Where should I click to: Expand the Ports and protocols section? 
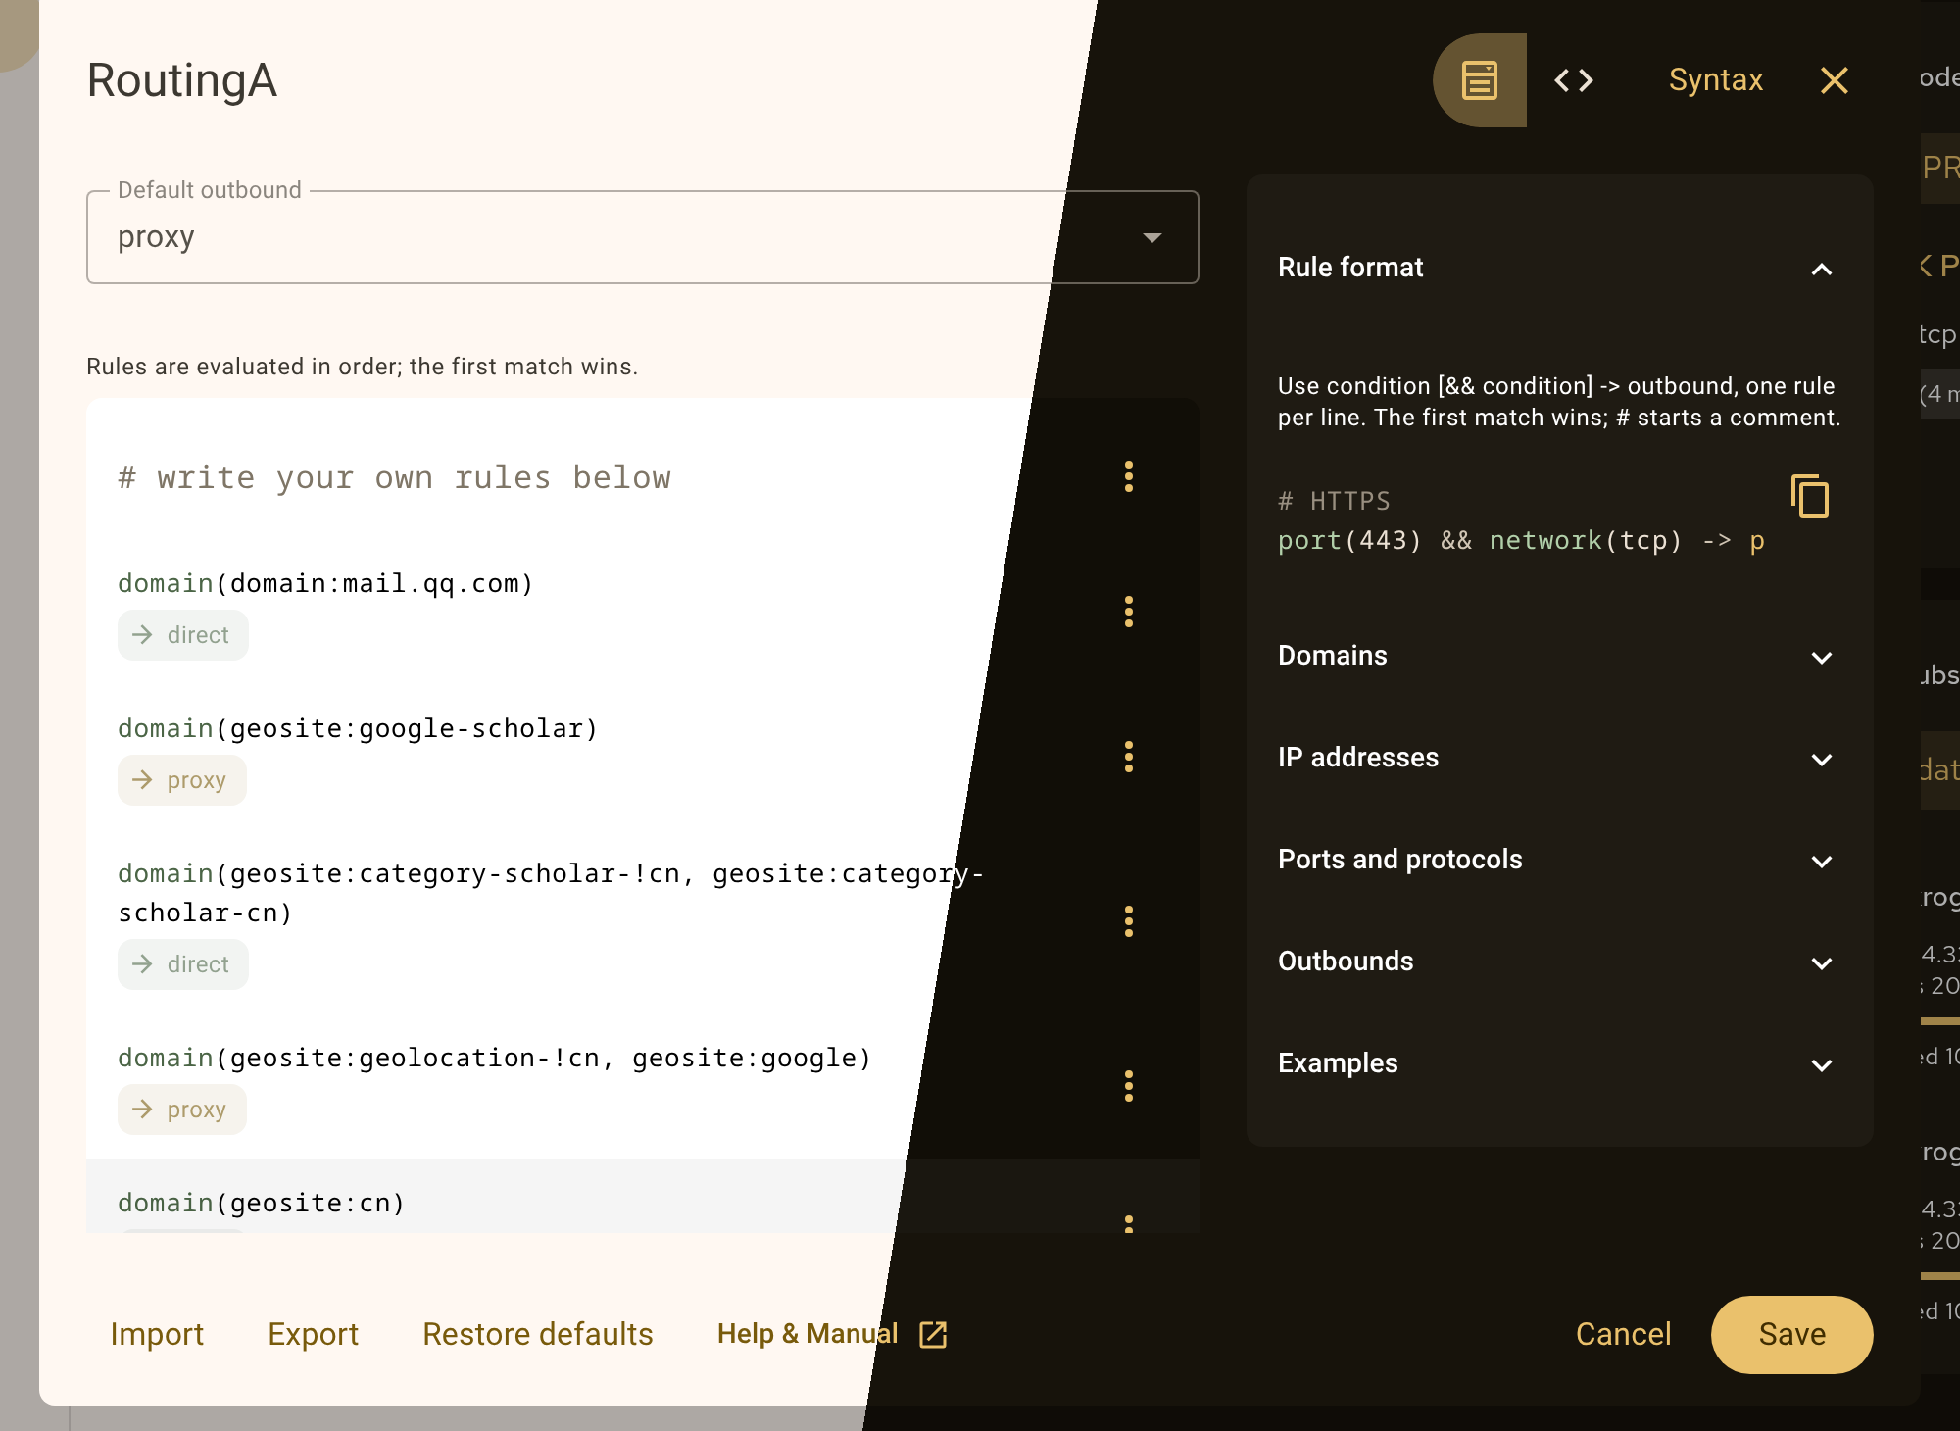click(x=1559, y=860)
